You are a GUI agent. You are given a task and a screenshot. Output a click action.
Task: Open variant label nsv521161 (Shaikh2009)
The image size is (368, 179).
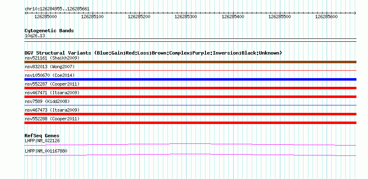52,58
